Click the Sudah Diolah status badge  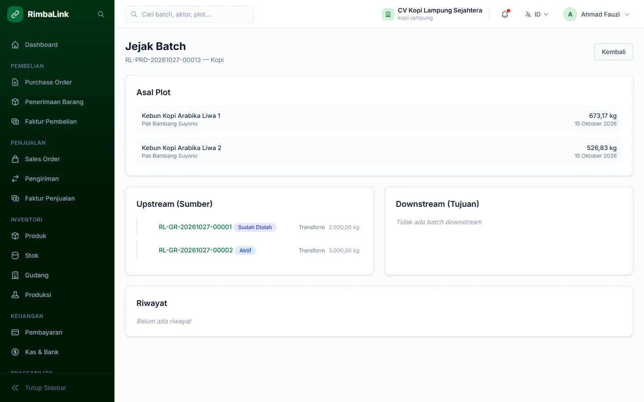click(x=255, y=227)
